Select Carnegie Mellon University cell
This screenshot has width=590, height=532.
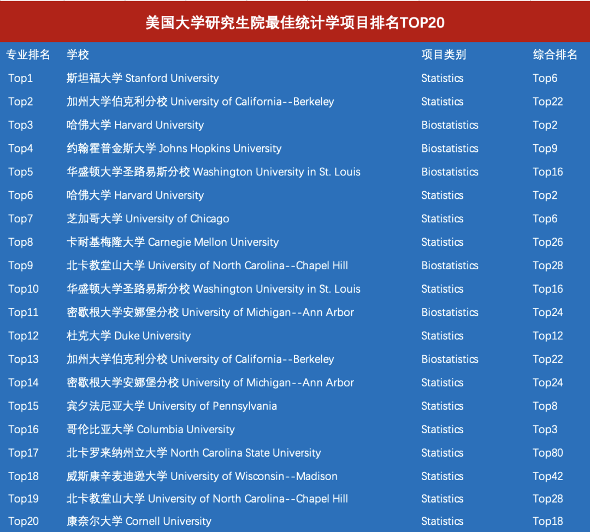173,242
